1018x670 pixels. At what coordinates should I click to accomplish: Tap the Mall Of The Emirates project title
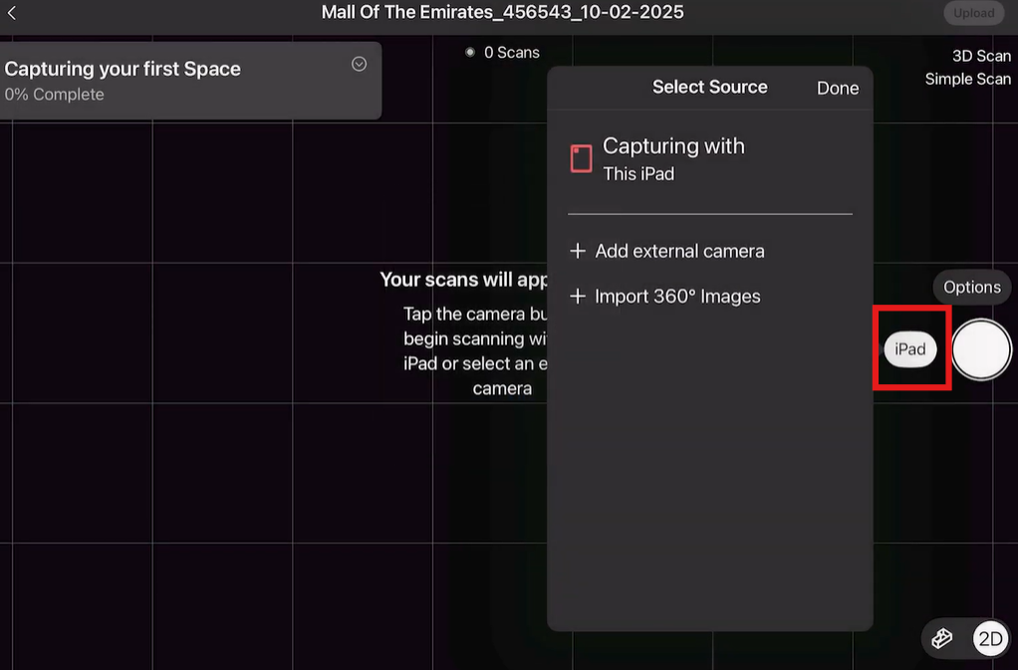502,13
